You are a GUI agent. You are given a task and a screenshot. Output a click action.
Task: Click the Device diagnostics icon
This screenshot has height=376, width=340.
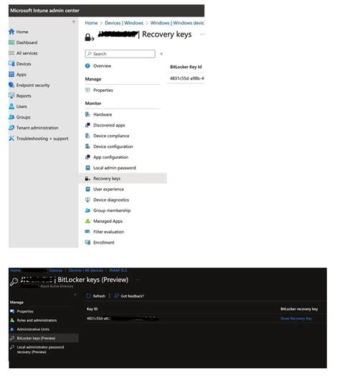coord(88,200)
